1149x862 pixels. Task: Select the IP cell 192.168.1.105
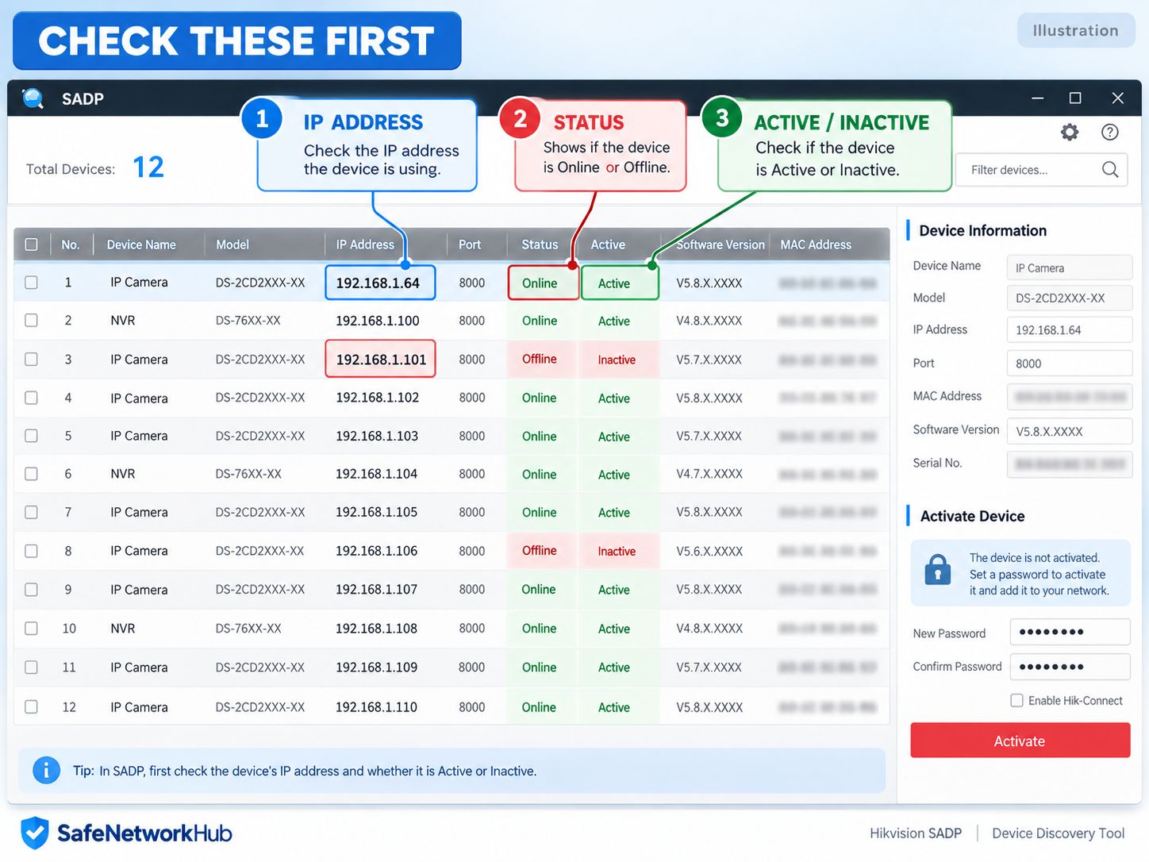(x=376, y=512)
